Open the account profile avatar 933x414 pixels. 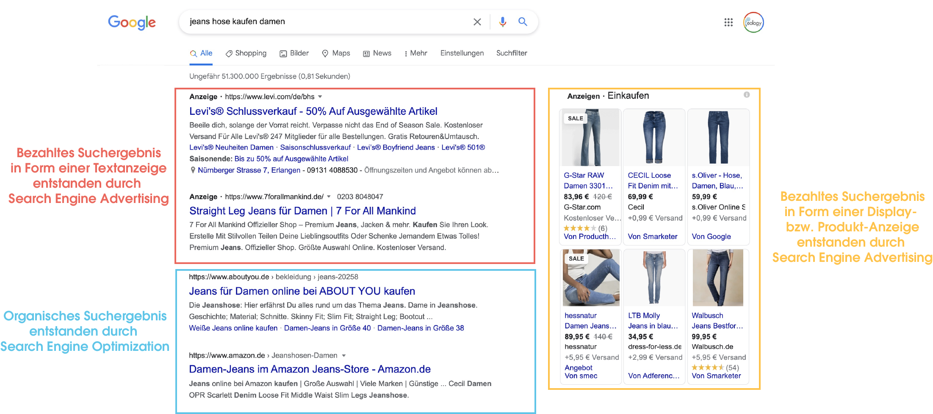coord(753,22)
